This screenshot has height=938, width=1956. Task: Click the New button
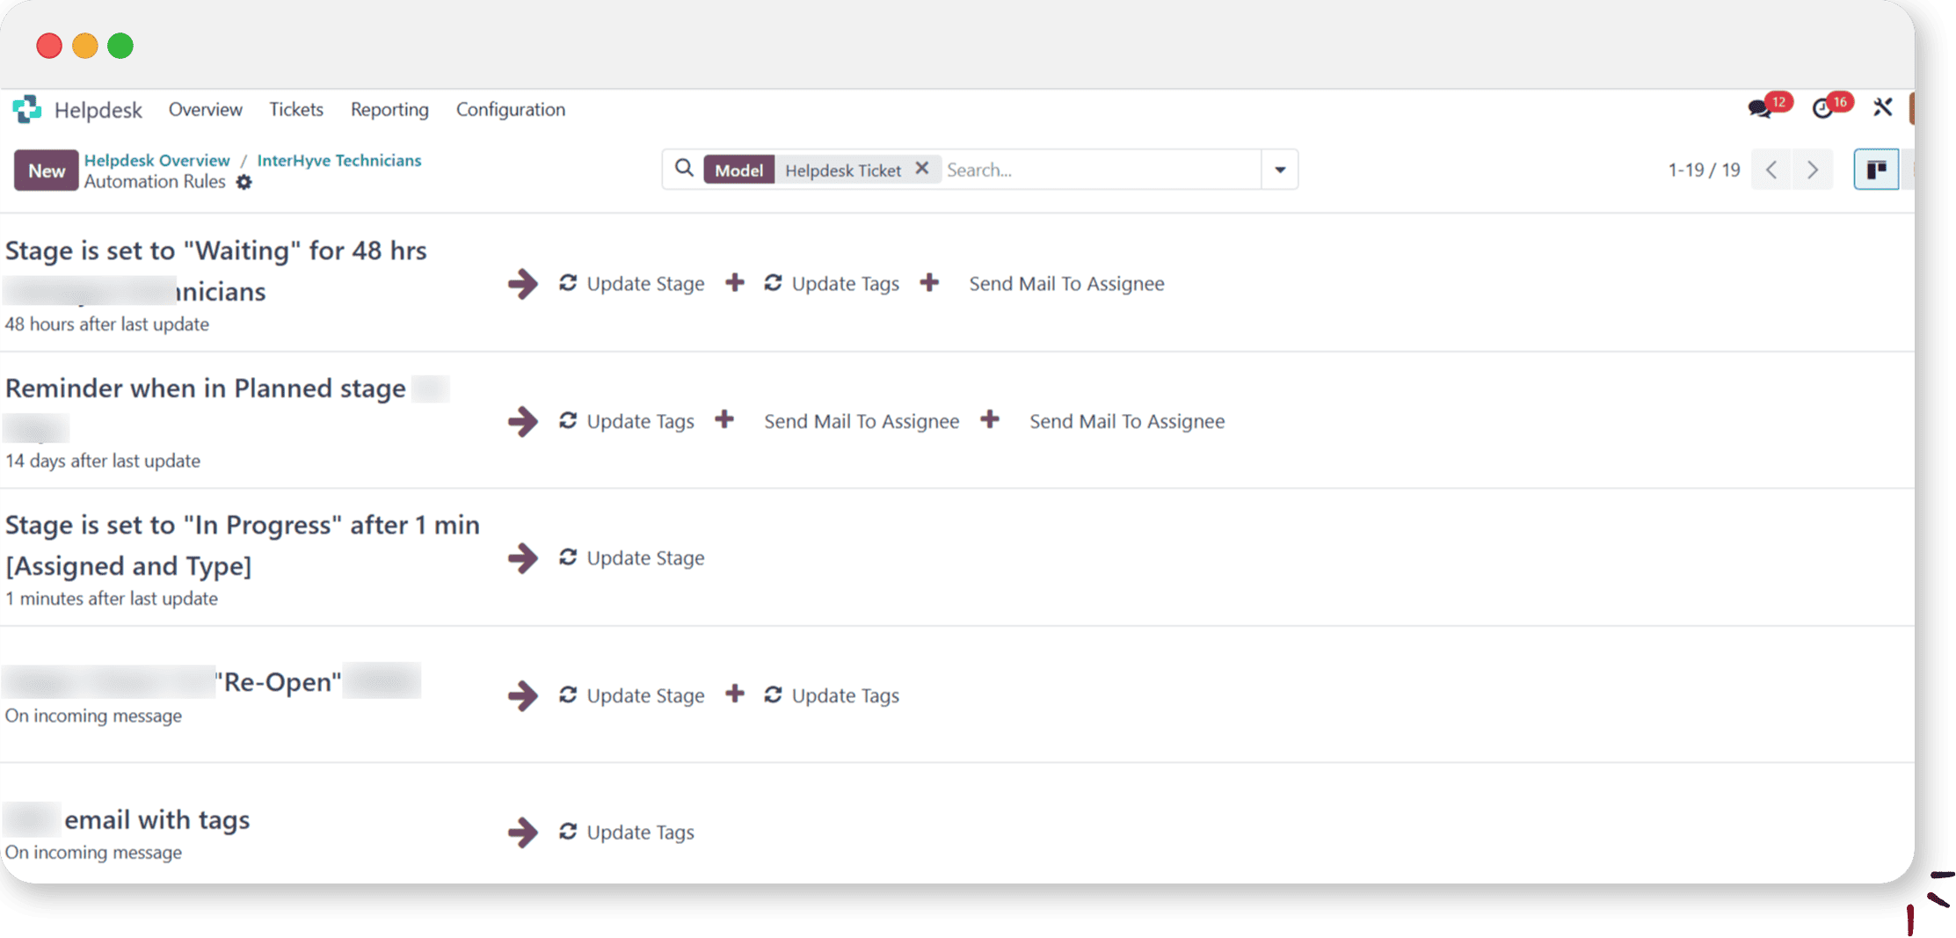tap(47, 171)
